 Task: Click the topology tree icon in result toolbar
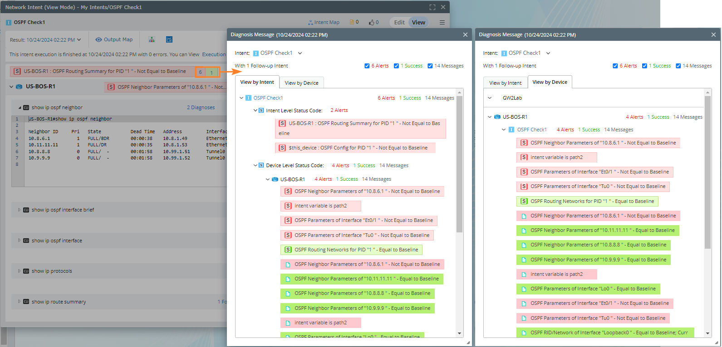coord(152,39)
